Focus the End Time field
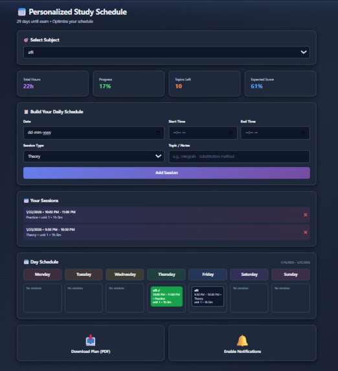 pyautogui.click(x=275, y=133)
